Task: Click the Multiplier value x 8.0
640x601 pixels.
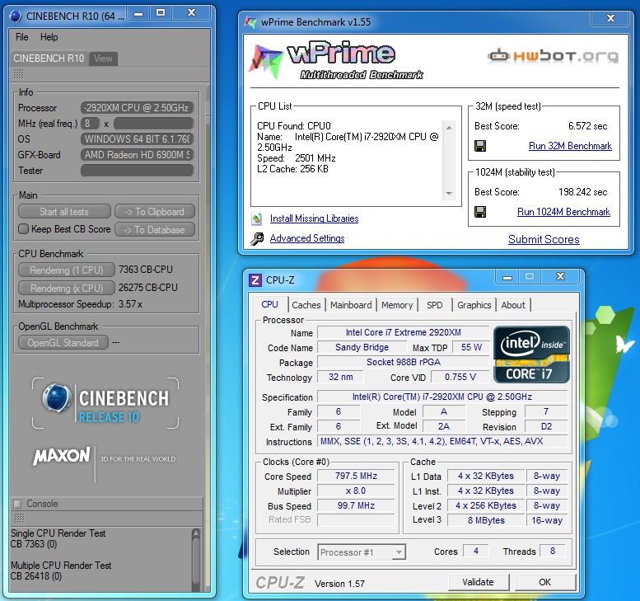Action: click(356, 491)
